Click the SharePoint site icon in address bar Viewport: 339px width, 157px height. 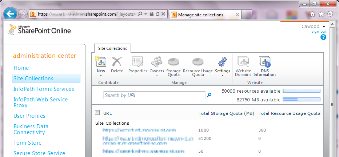tap(33, 14)
